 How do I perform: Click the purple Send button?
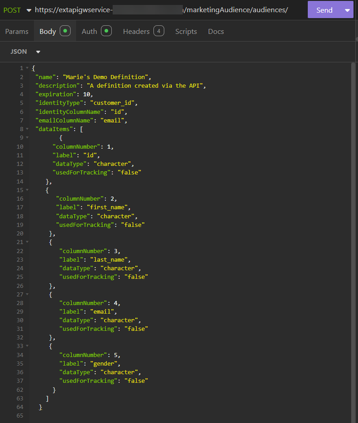324,10
